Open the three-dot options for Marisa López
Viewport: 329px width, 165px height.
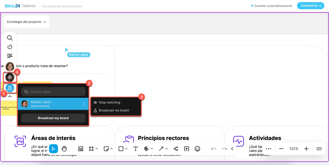[x=84, y=104]
